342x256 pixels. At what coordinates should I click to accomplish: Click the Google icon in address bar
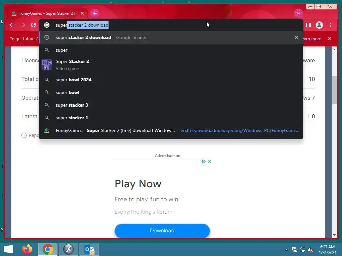(x=47, y=25)
